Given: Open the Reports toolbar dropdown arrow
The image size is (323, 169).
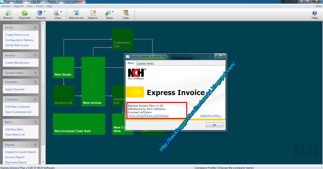Looking at the screenshot, I should tap(44, 12).
